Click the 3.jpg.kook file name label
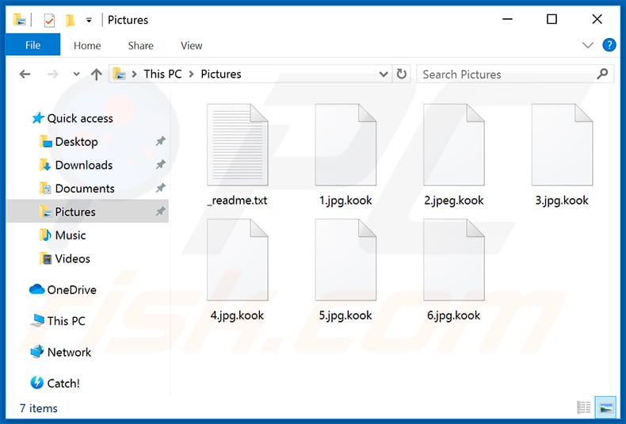The image size is (626, 424). [562, 201]
